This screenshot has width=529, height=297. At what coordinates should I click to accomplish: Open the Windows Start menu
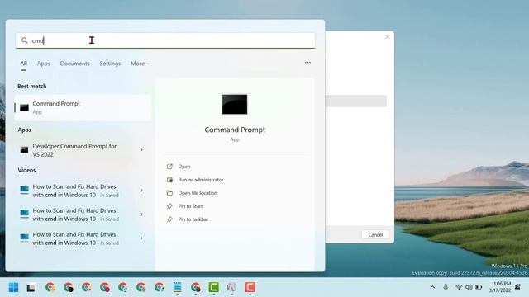13,288
